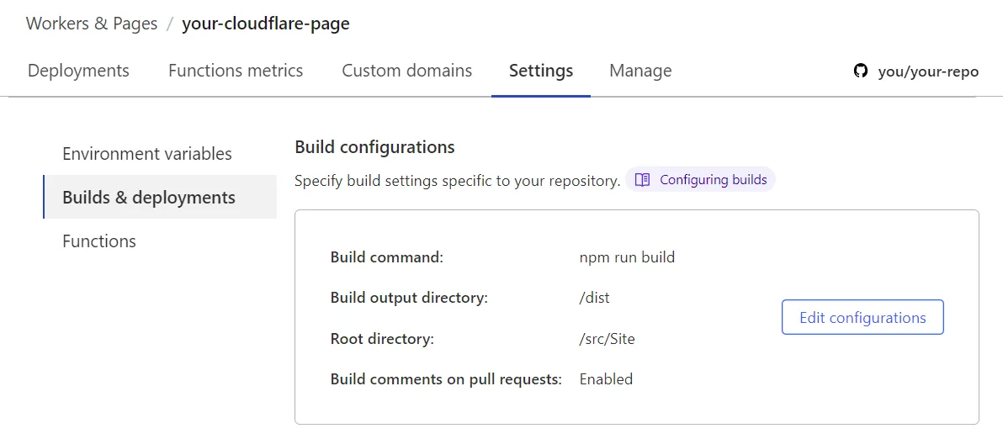Screen dimensions: 1003x439
Task: Click the Enabled pull request comments value
Action: 606,379
